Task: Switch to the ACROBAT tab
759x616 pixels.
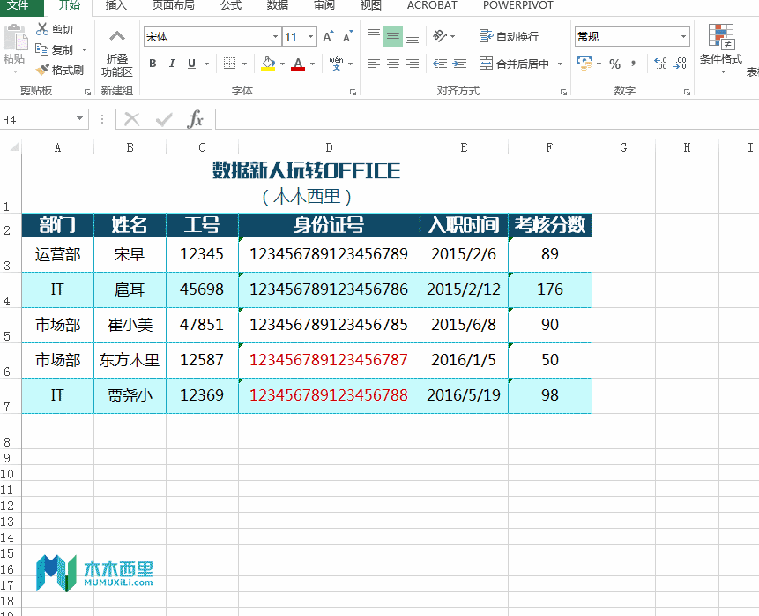Action: tap(432, 5)
